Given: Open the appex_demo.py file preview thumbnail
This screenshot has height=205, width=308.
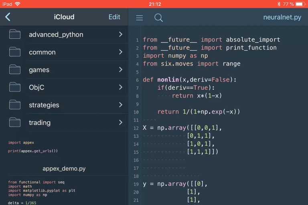Looking at the screenshot, I should (x=33, y=147).
